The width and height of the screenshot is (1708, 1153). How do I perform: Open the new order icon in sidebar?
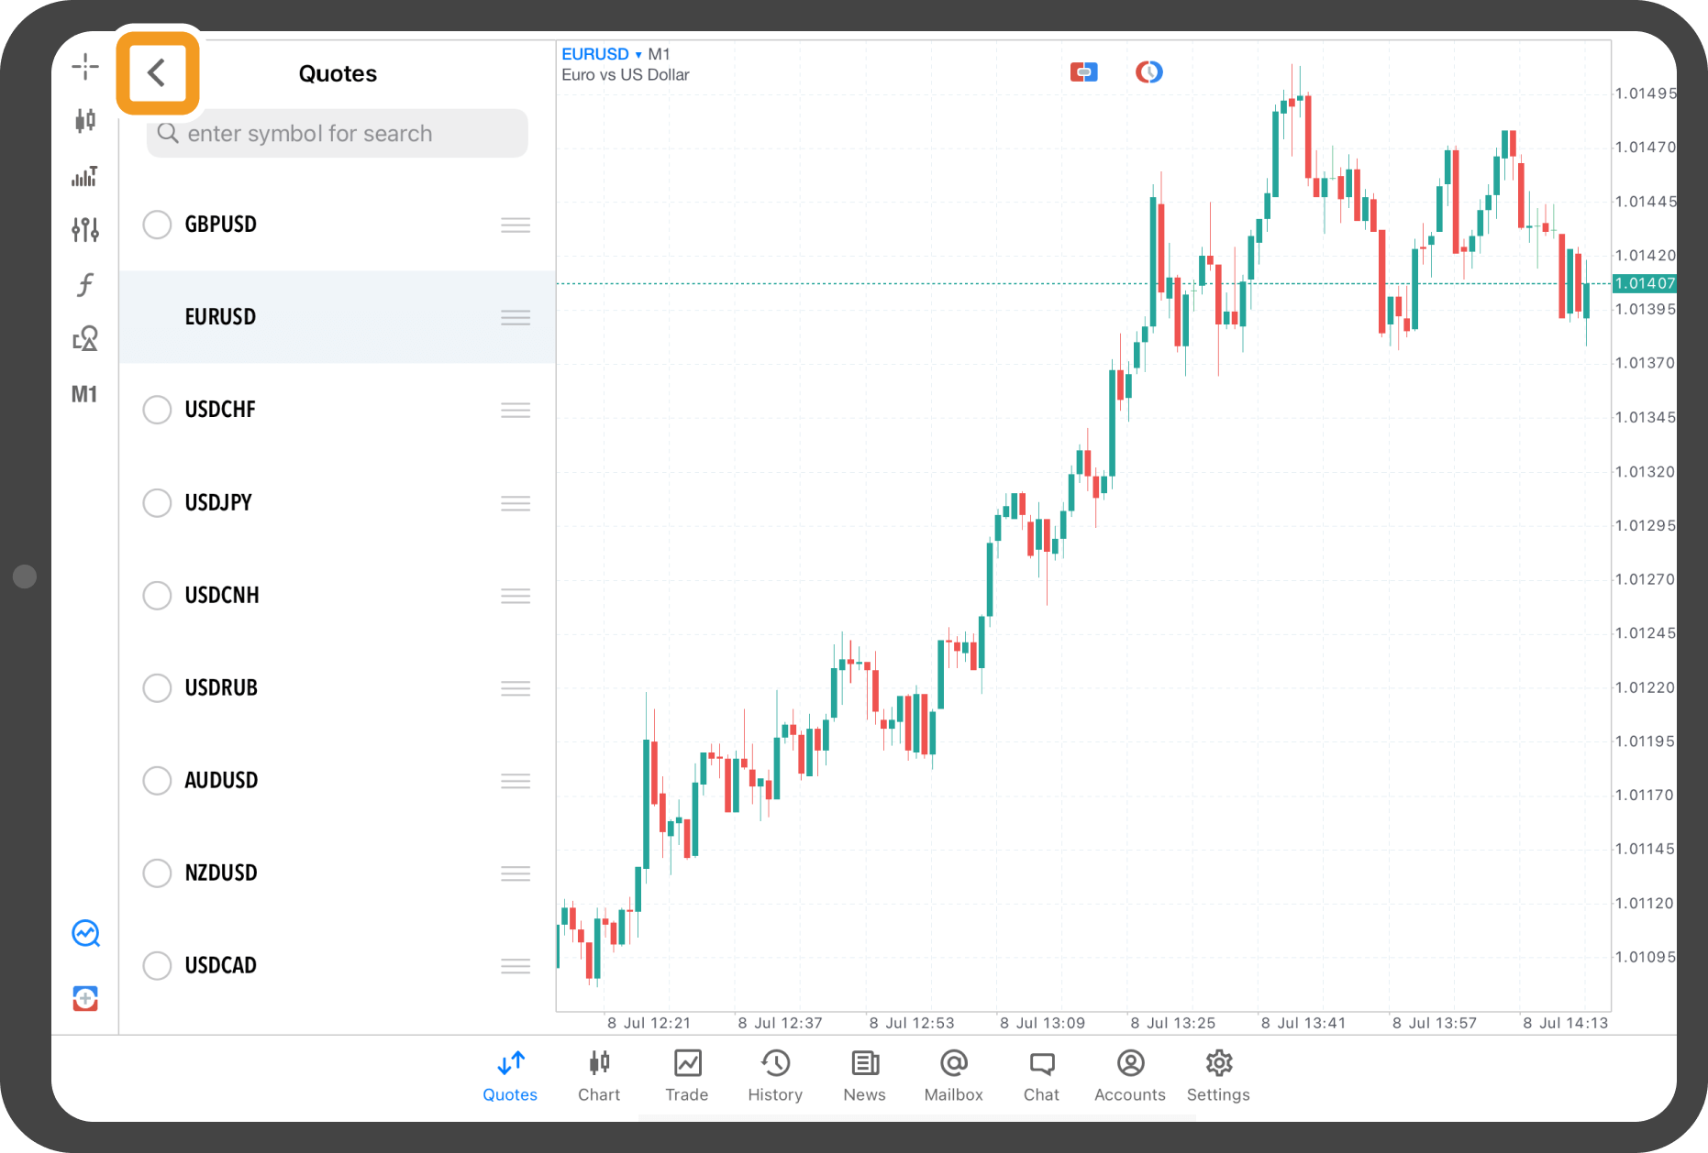(x=85, y=998)
